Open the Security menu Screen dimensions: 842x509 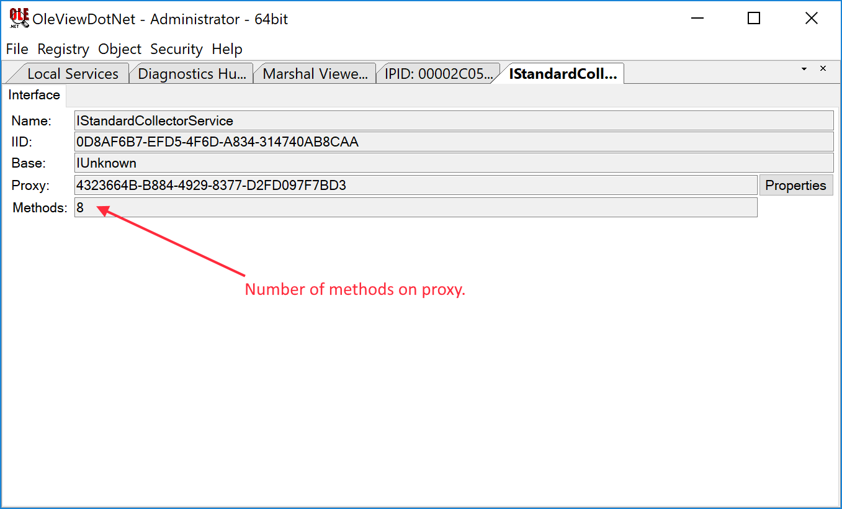point(176,49)
